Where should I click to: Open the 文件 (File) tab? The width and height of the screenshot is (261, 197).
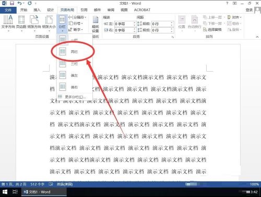[8, 10]
